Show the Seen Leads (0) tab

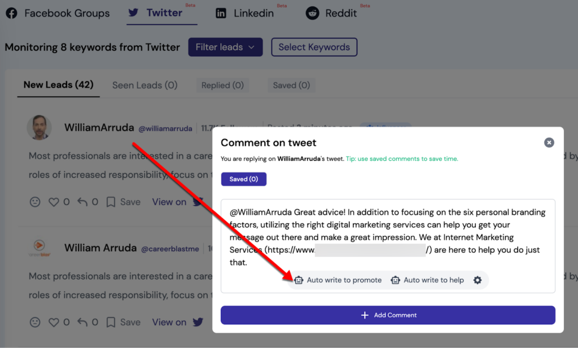click(x=144, y=85)
